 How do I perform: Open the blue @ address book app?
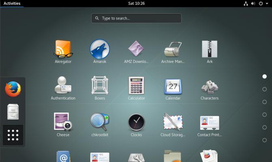click(x=63, y=156)
